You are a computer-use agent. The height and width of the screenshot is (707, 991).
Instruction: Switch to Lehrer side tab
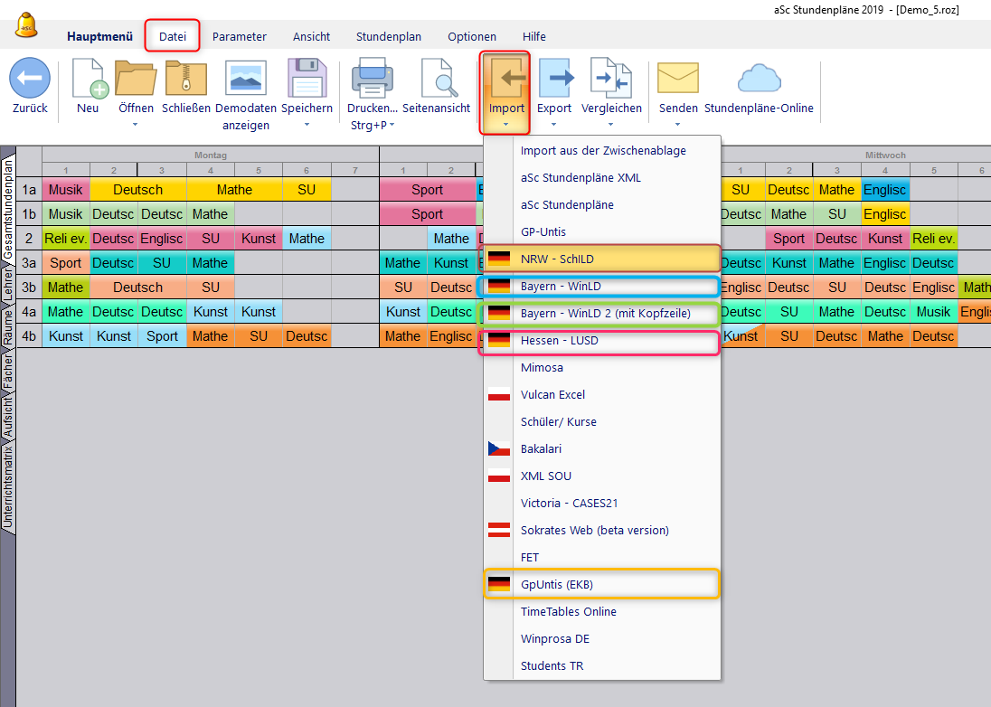coord(7,285)
